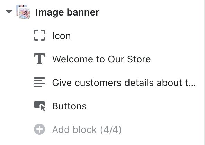Click the plus circle Add block icon
The width and height of the screenshot is (205, 145).
pos(39,129)
